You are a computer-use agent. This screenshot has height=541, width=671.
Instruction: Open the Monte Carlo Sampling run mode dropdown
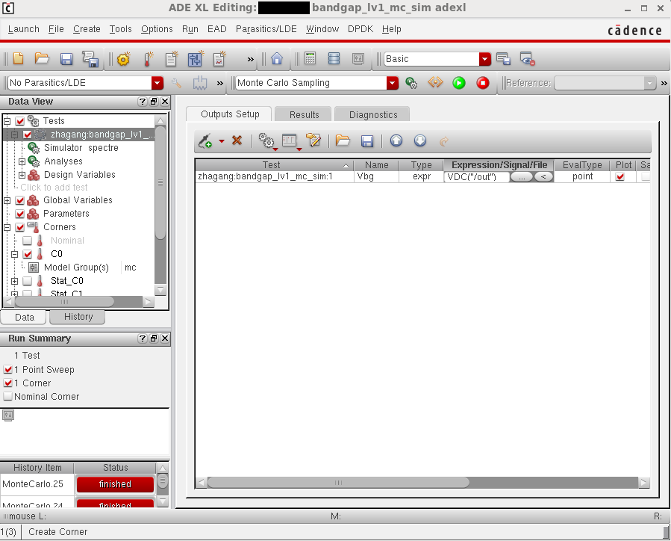tap(393, 83)
